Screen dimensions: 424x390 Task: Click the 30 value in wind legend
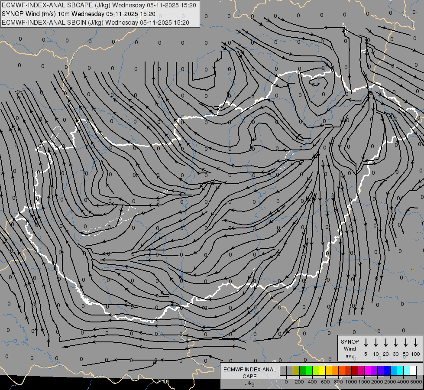coord(395,354)
